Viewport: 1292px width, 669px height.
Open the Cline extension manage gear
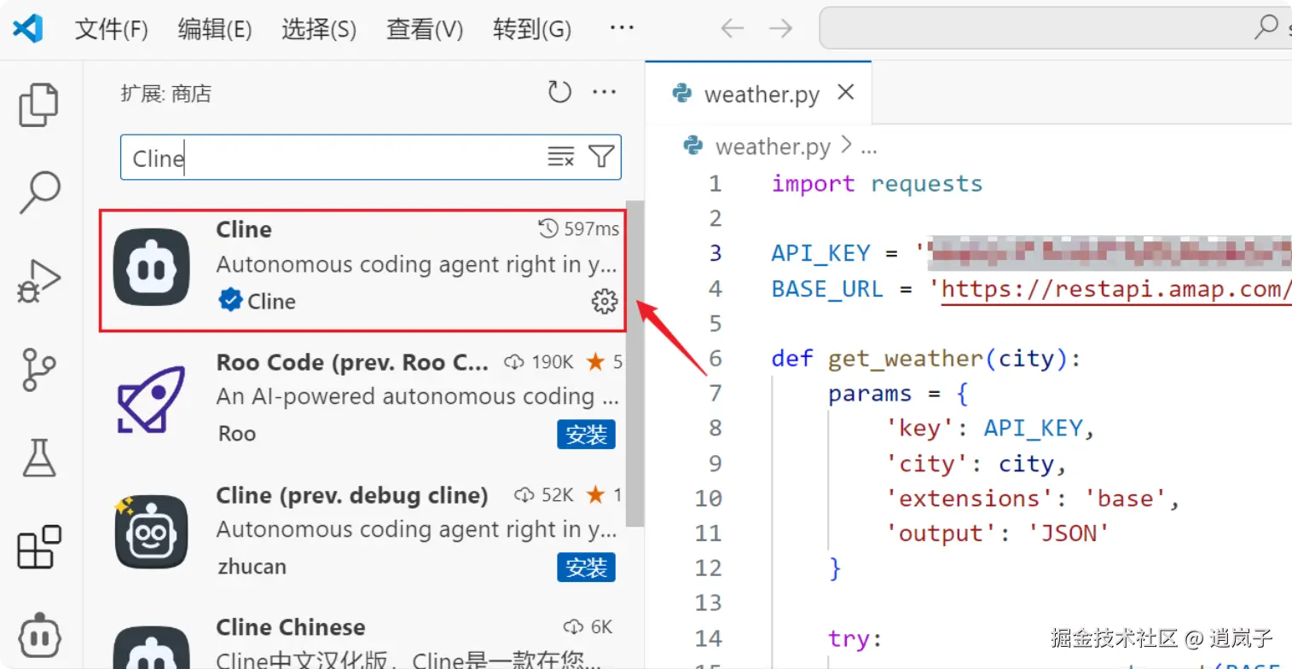coord(605,301)
